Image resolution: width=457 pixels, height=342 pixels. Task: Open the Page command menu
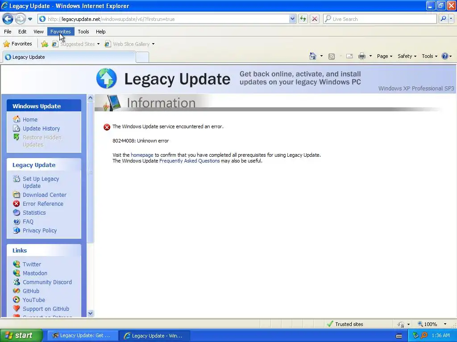pyautogui.click(x=384, y=56)
